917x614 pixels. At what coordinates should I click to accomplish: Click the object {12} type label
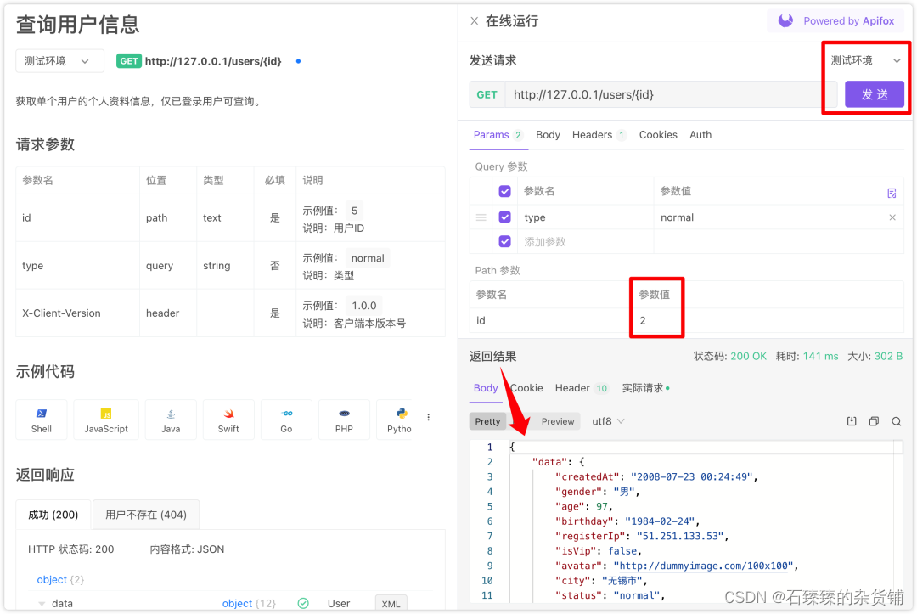tap(249, 604)
